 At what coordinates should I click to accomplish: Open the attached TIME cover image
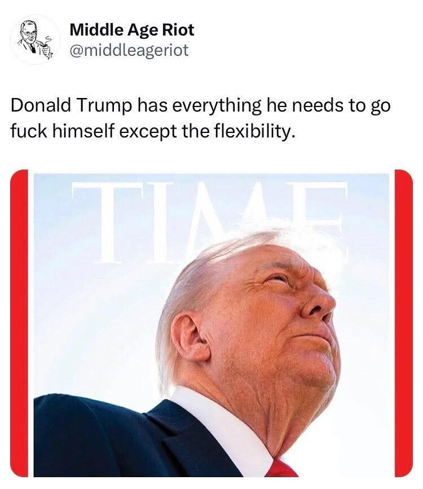(x=211, y=323)
